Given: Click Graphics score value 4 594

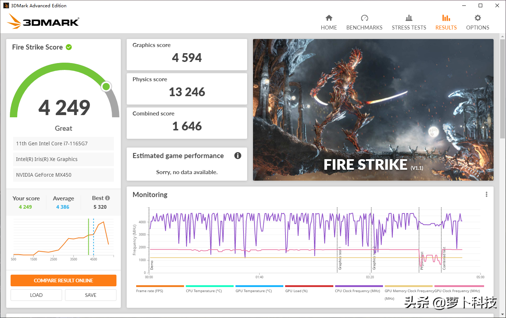Looking at the screenshot, I should [x=187, y=58].
